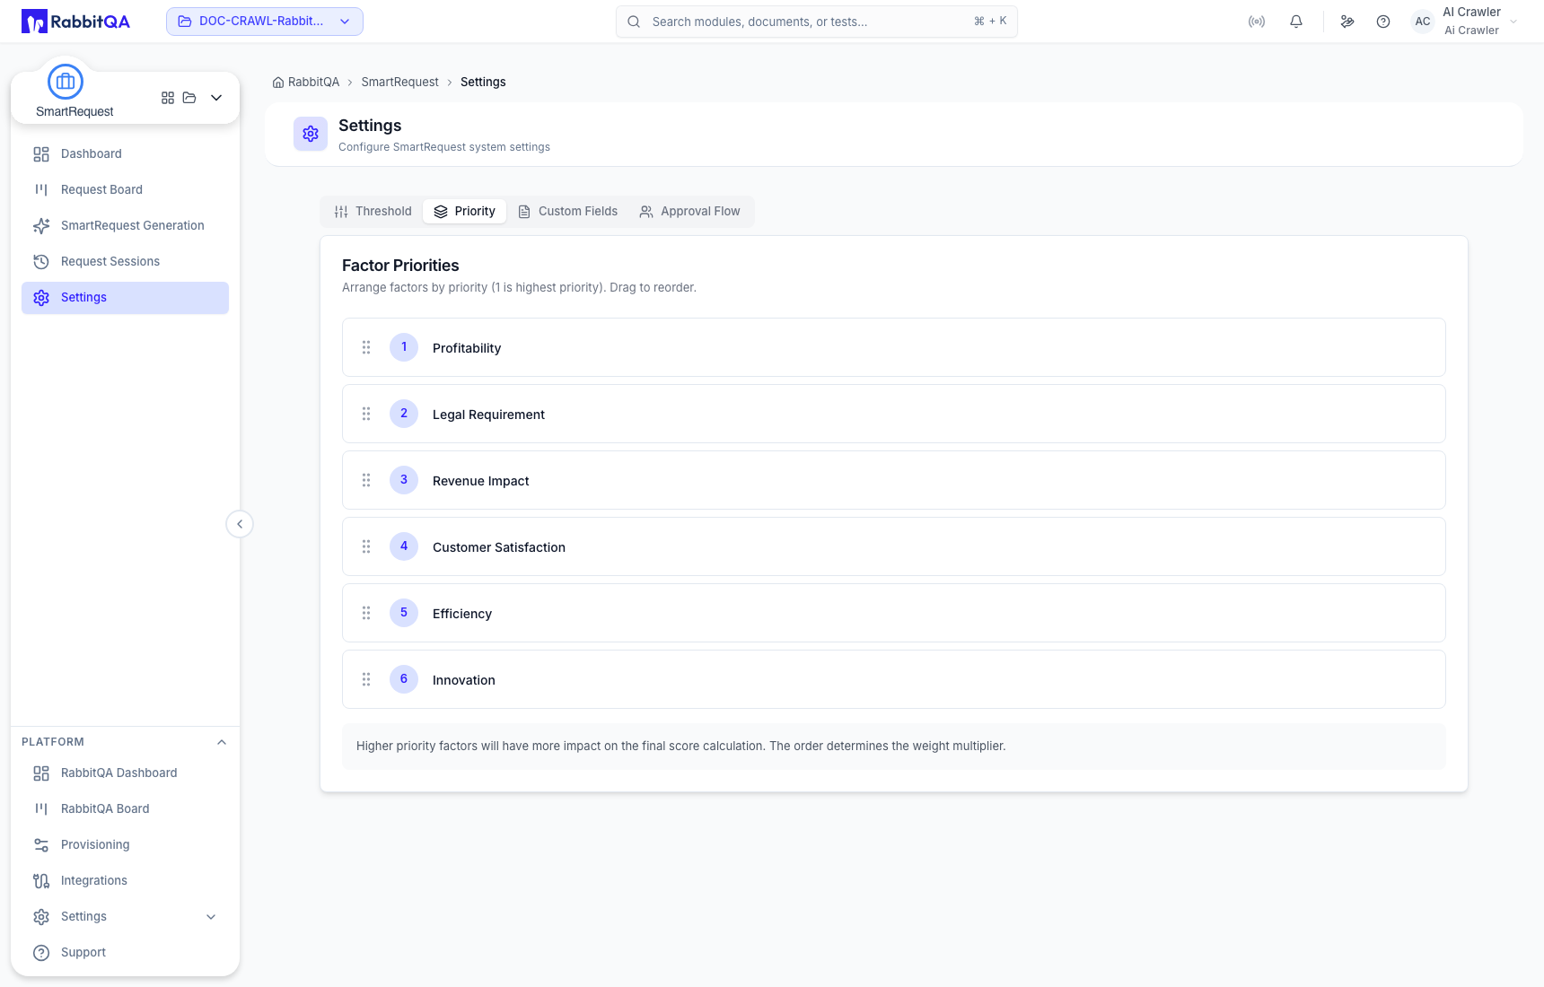
Task: Click SmartRequest in the breadcrumb
Action: click(x=400, y=83)
